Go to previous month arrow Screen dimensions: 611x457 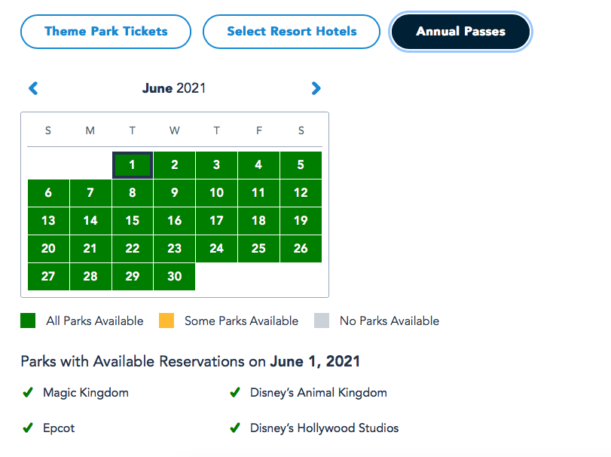[33, 88]
